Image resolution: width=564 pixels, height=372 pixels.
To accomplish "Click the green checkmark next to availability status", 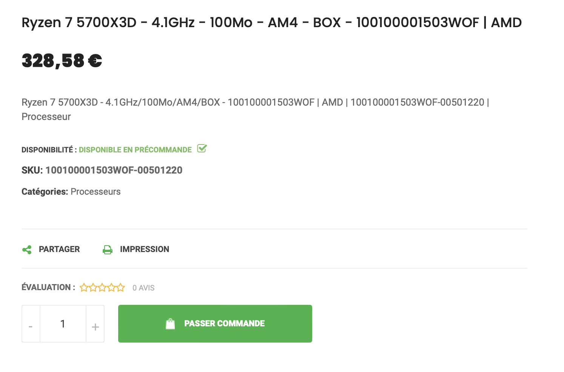I will pos(202,149).
